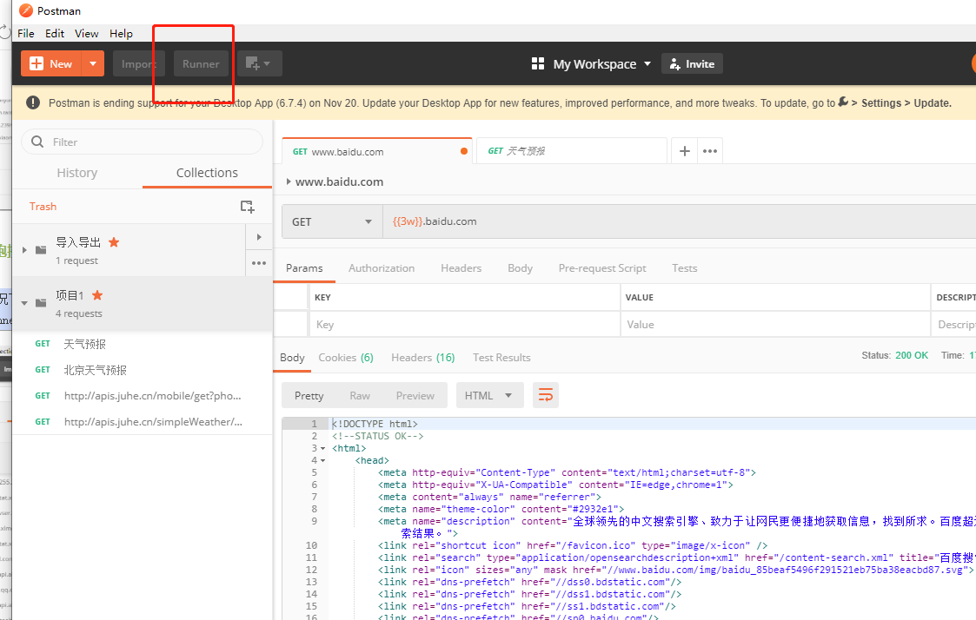Open the View menu

point(87,34)
